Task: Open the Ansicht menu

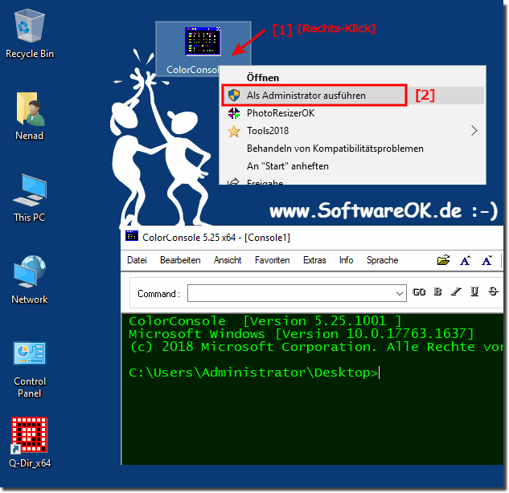Action: pos(228,260)
